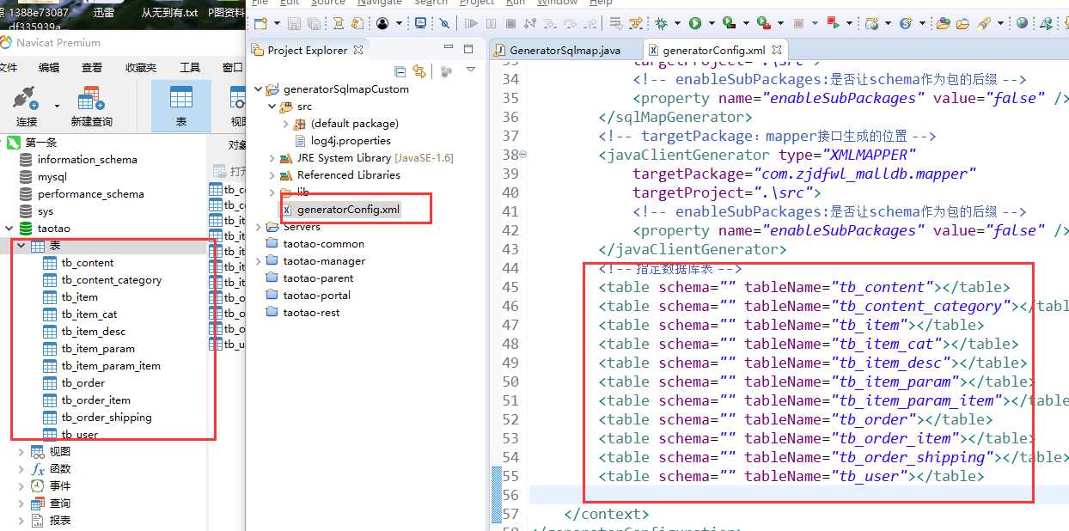
Task: Select the taotao-common project
Action: [323, 244]
